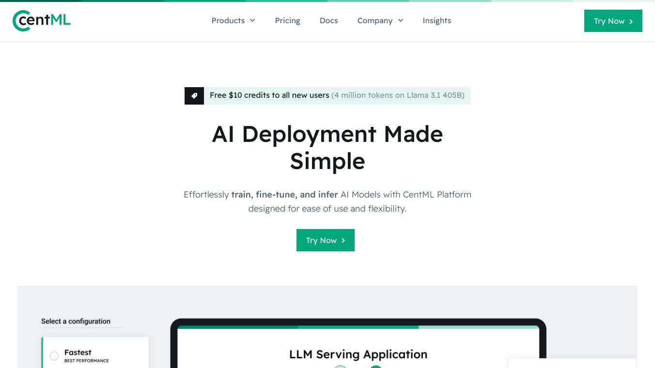The width and height of the screenshot is (655, 368).
Task: Click the "LLM Serving Application" title
Action: [359, 354]
